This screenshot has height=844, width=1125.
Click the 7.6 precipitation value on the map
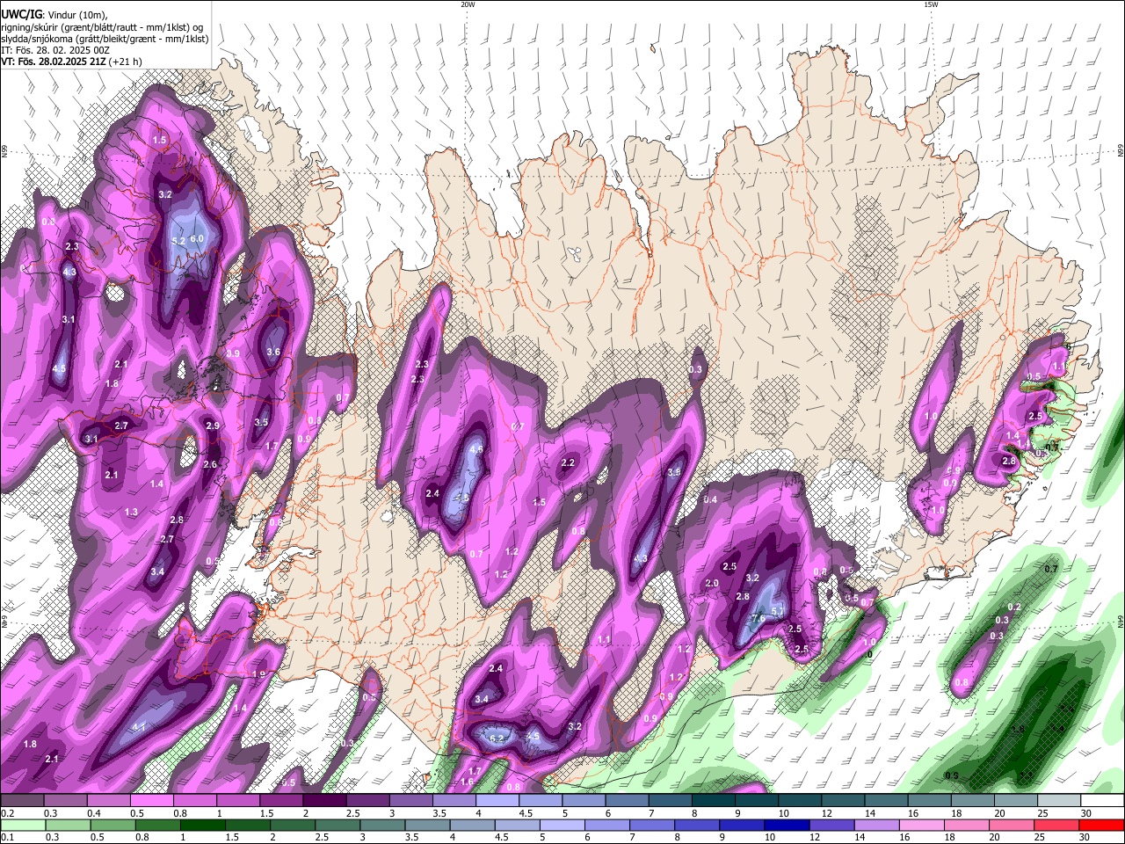(x=758, y=619)
